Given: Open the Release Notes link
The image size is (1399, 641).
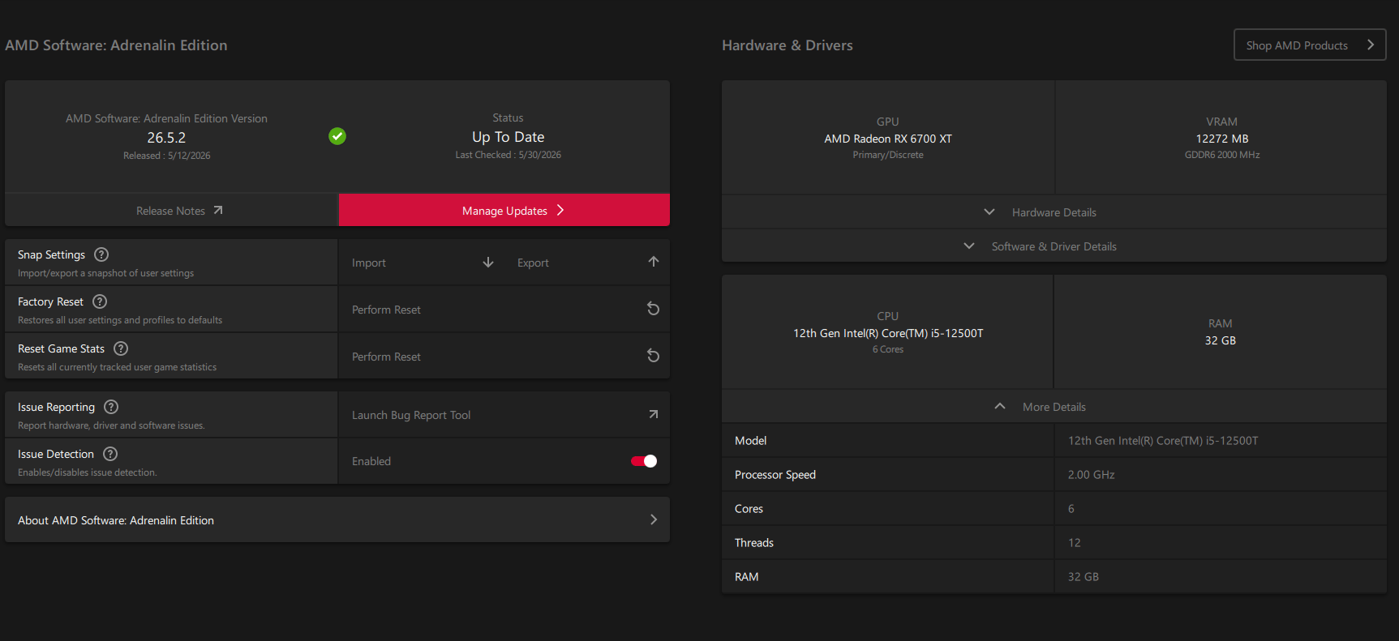Looking at the screenshot, I should point(171,210).
